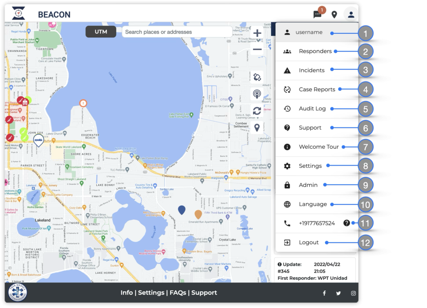Click the Info link in footer
This screenshot has width=427, height=308.
(127, 293)
